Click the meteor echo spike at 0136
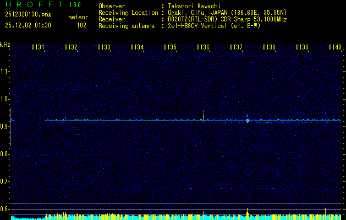This screenshot has width=346, height=220. click(x=203, y=116)
